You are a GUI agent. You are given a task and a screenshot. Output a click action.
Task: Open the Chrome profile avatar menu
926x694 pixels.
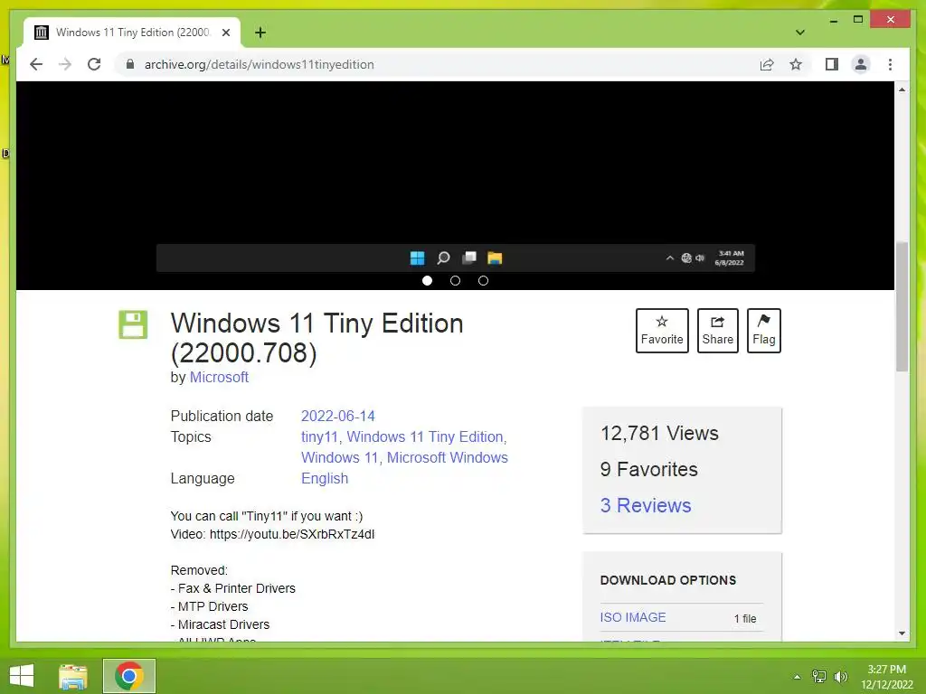click(x=861, y=64)
